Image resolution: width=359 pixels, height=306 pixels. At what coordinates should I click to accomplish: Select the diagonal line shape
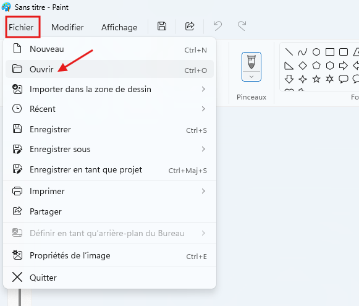[x=289, y=52]
